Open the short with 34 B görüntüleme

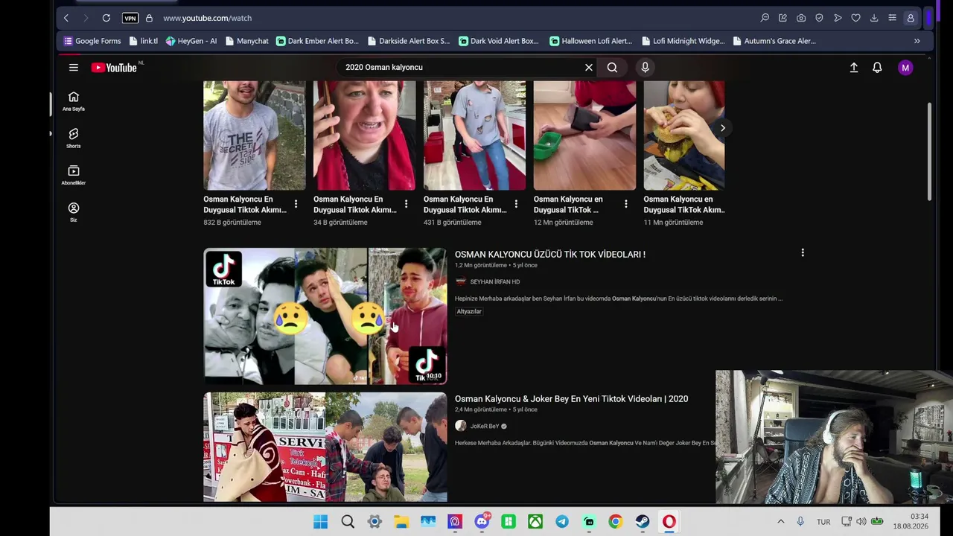click(364, 135)
